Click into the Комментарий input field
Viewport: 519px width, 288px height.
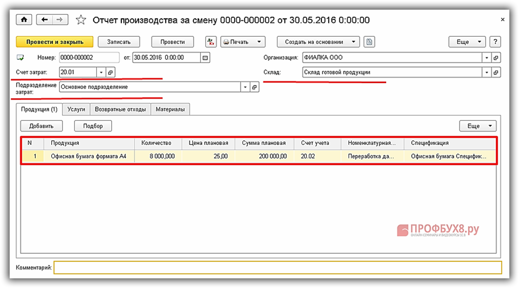coord(277,267)
